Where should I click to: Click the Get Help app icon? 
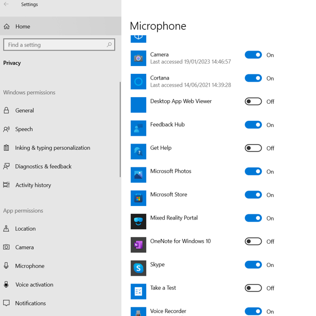click(138, 152)
